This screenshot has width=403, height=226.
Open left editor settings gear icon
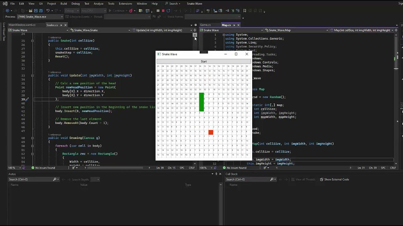click(x=196, y=25)
